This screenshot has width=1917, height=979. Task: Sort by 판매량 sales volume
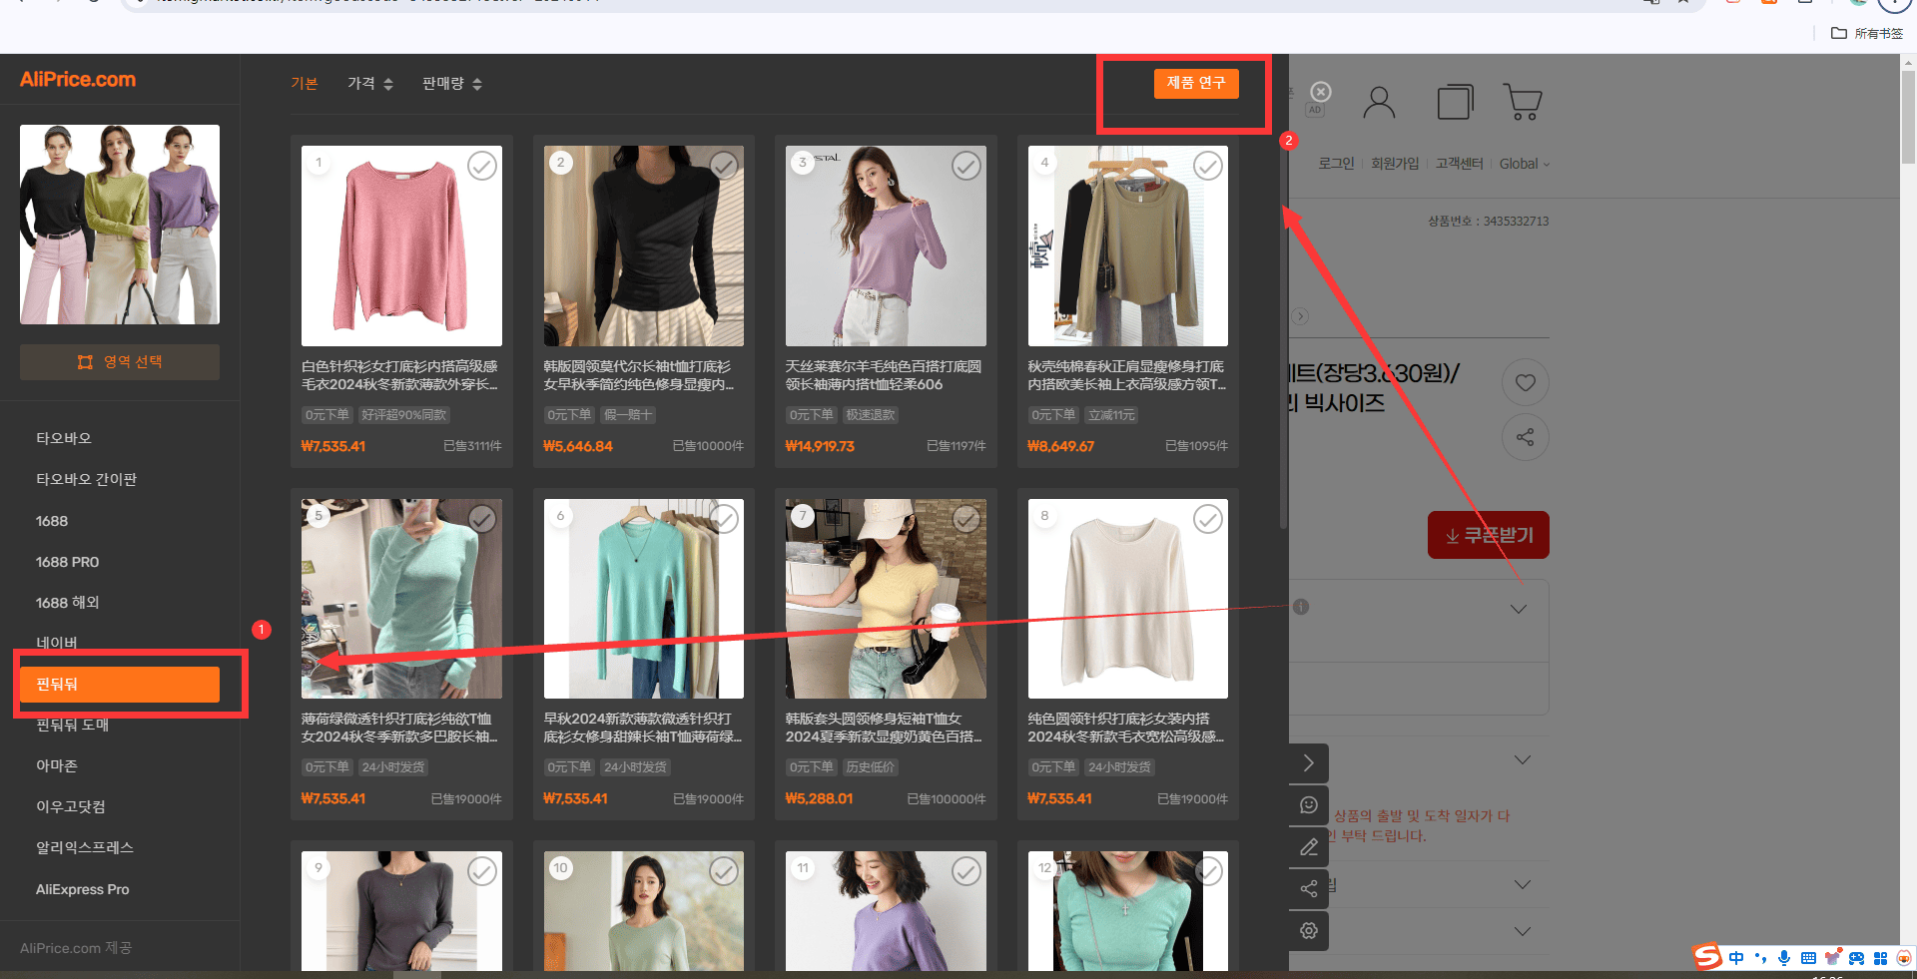452,84
